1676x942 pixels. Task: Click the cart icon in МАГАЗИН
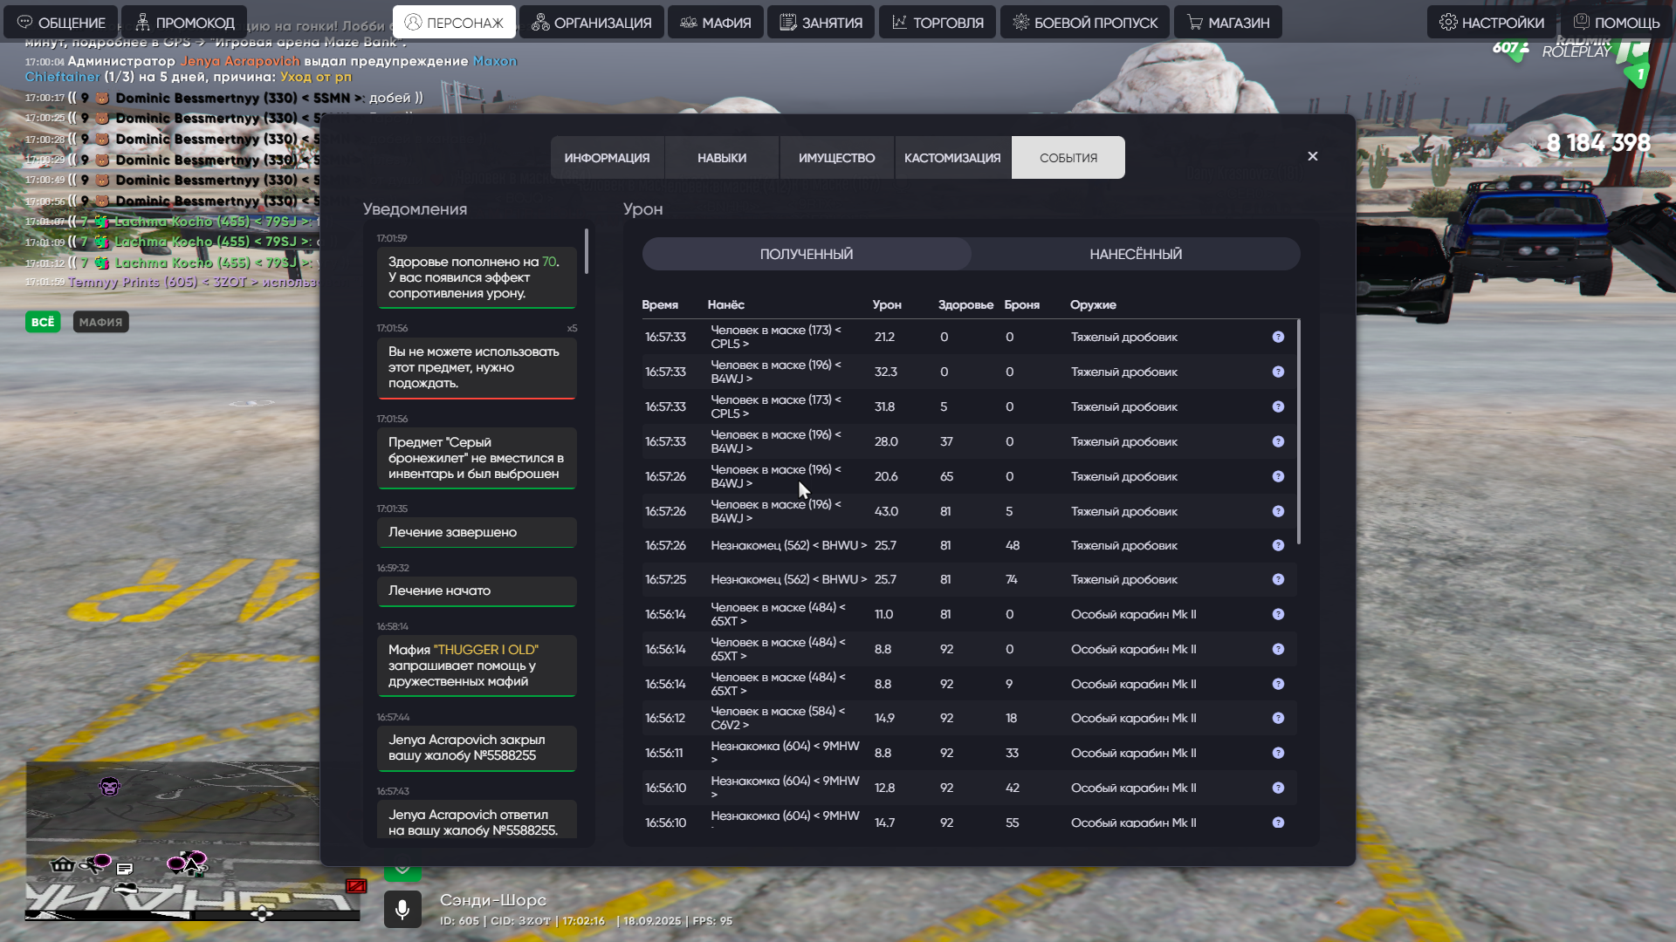tap(1194, 23)
